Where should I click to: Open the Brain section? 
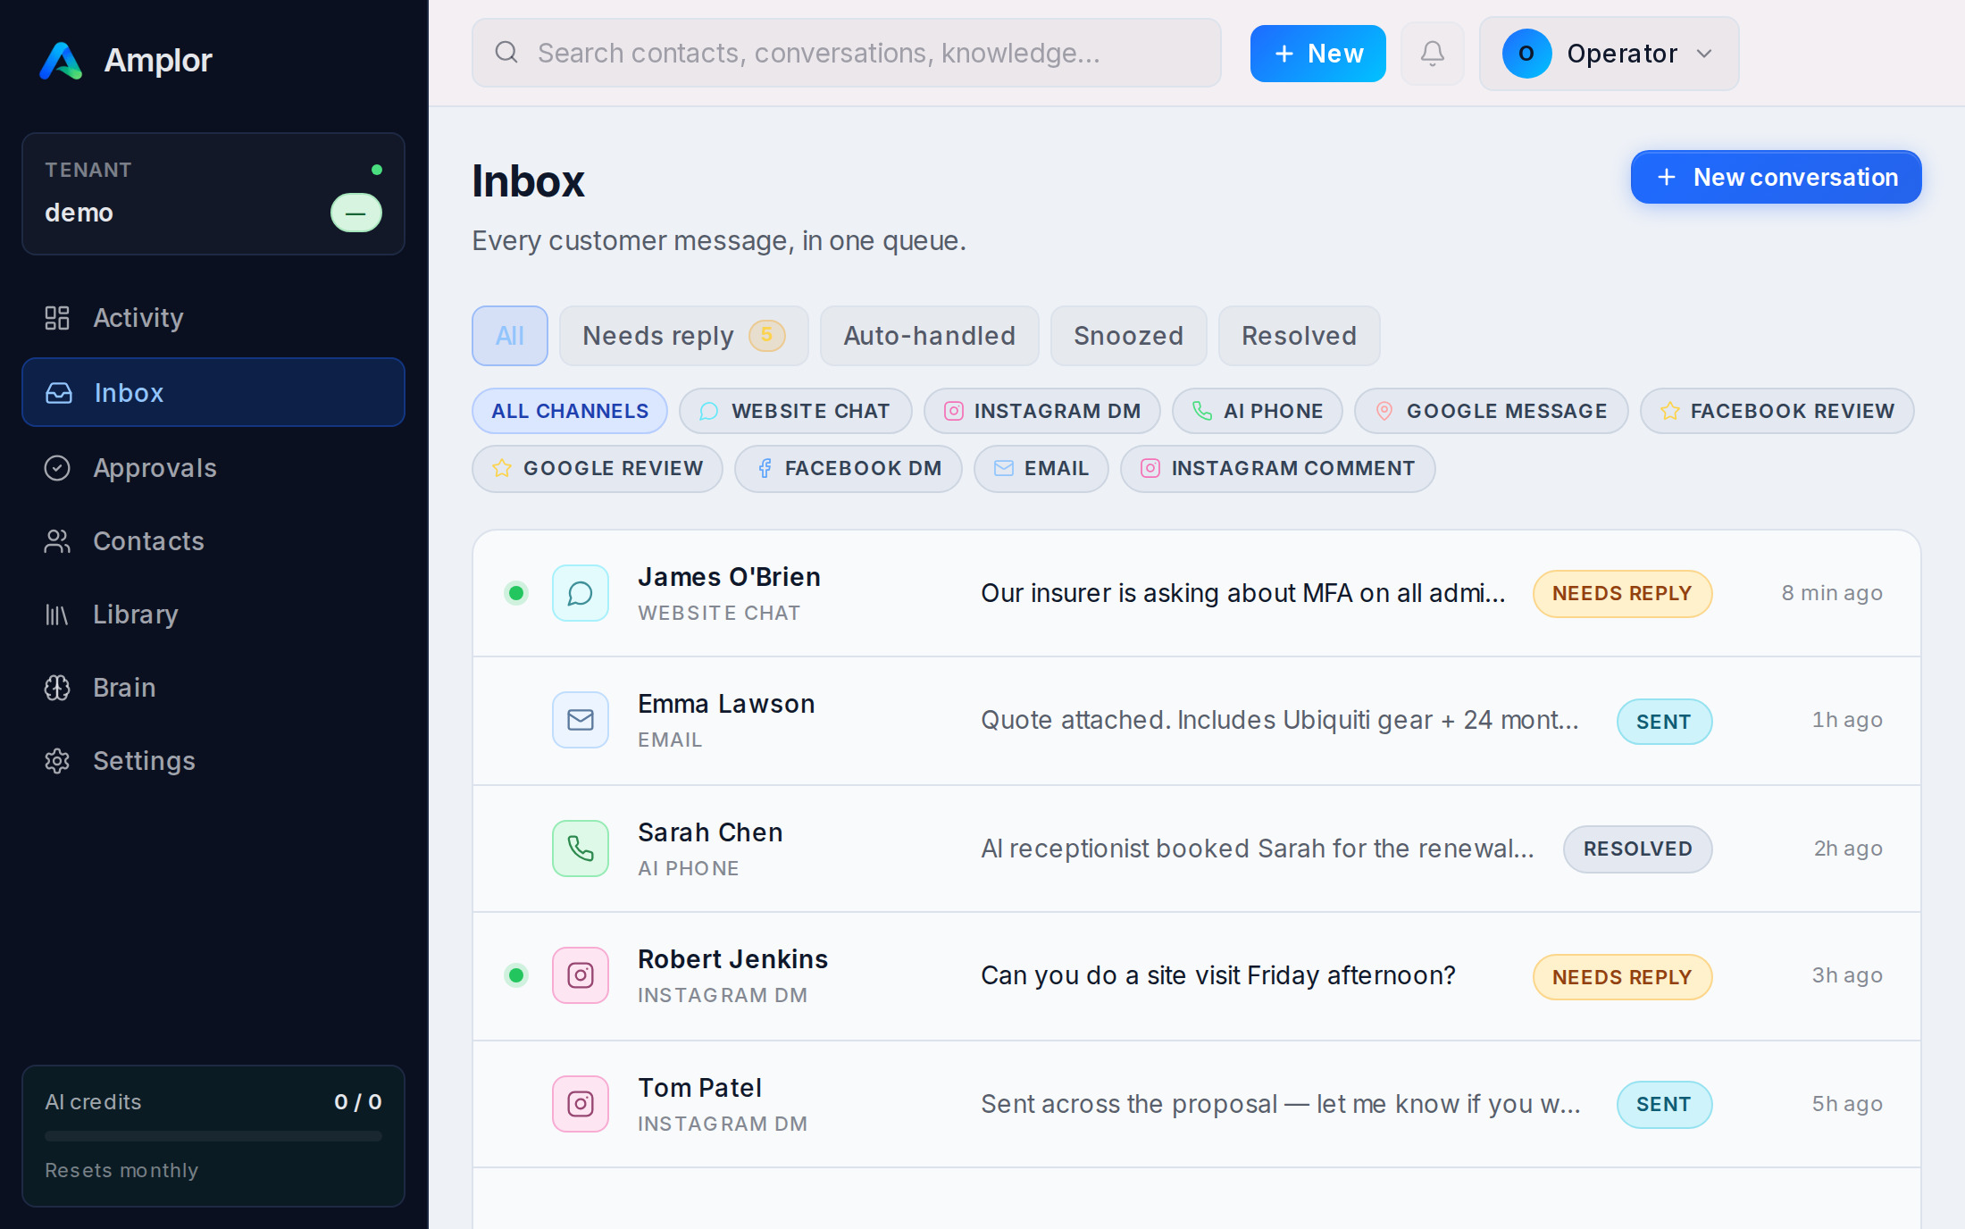pos(213,688)
